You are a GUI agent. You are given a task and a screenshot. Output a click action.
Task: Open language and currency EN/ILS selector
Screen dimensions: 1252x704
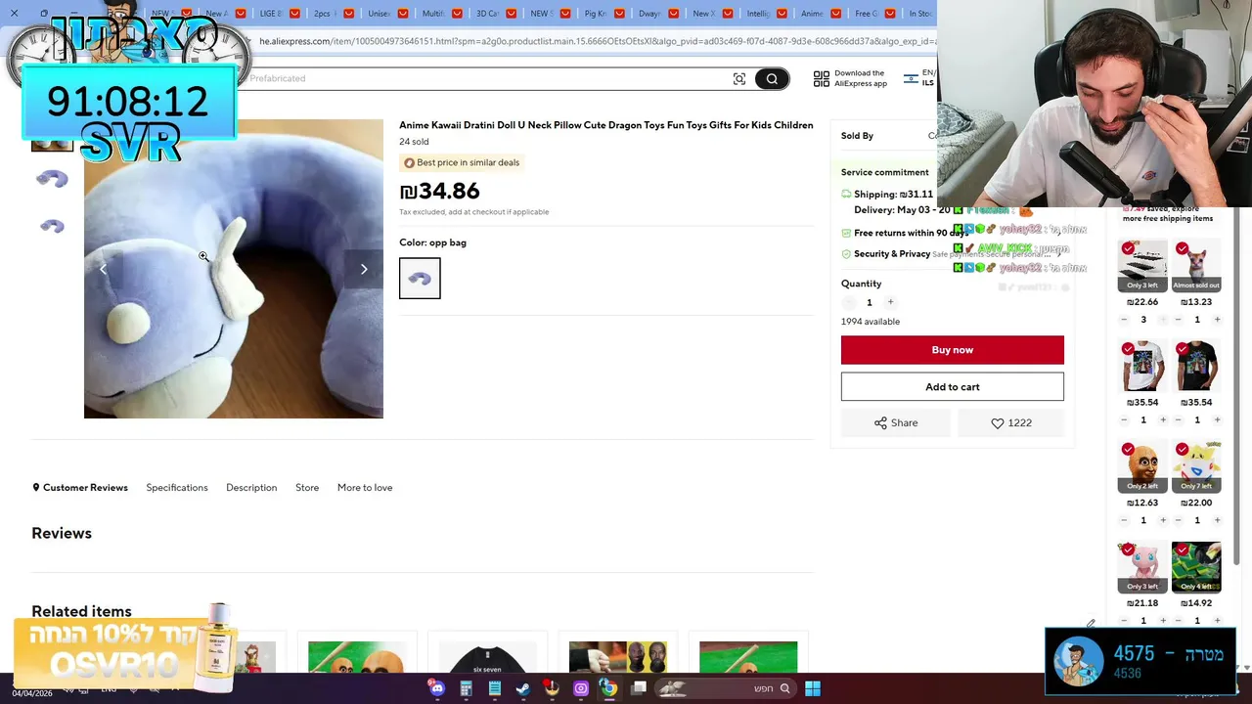click(x=919, y=78)
